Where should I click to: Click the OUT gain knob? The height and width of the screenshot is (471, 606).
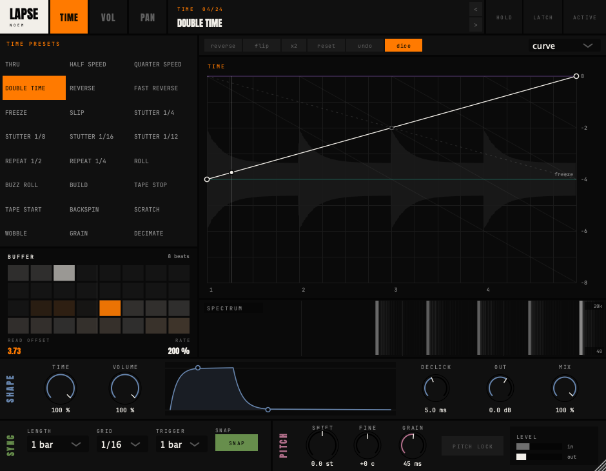point(500,388)
